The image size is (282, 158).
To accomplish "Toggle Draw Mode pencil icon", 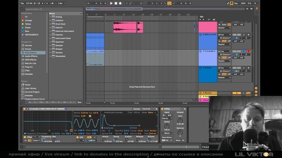I will [228, 3].
